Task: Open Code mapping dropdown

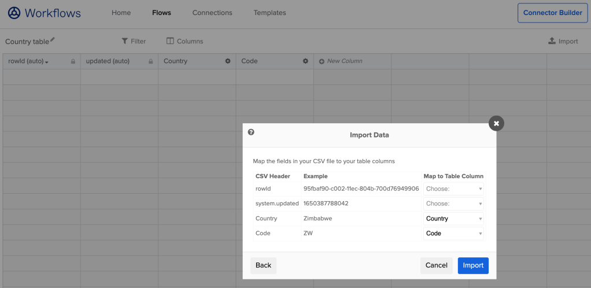Action: (453, 234)
